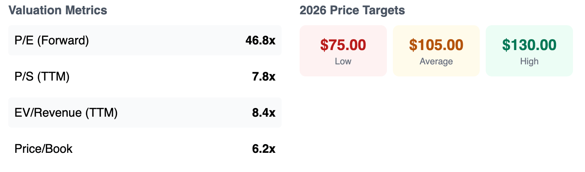Open the Average price target card
Viewport: 585px width, 172px height.
tap(436, 51)
